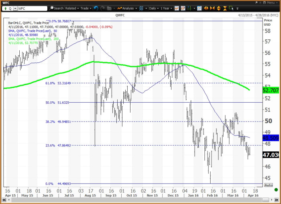This screenshot has width=281, height=204.
Task: Open the Related menu
Action: point(72,8)
